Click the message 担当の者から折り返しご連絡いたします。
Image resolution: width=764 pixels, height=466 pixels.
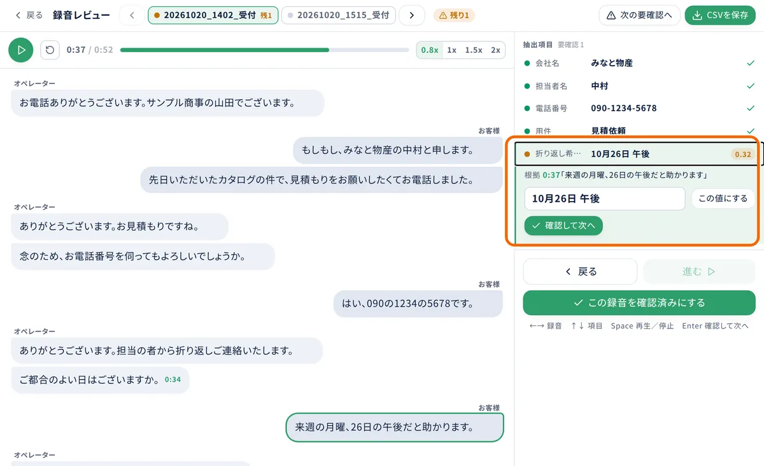pyautogui.click(x=167, y=350)
